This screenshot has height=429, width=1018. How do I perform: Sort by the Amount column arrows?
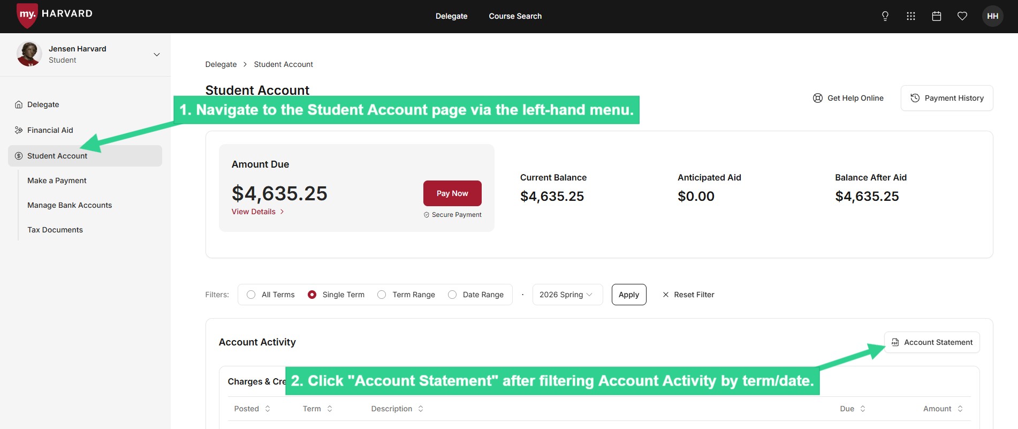[960, 409]
